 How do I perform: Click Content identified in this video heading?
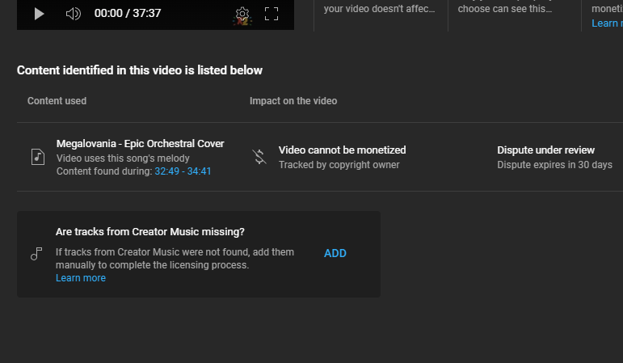(x=140, y=70)
